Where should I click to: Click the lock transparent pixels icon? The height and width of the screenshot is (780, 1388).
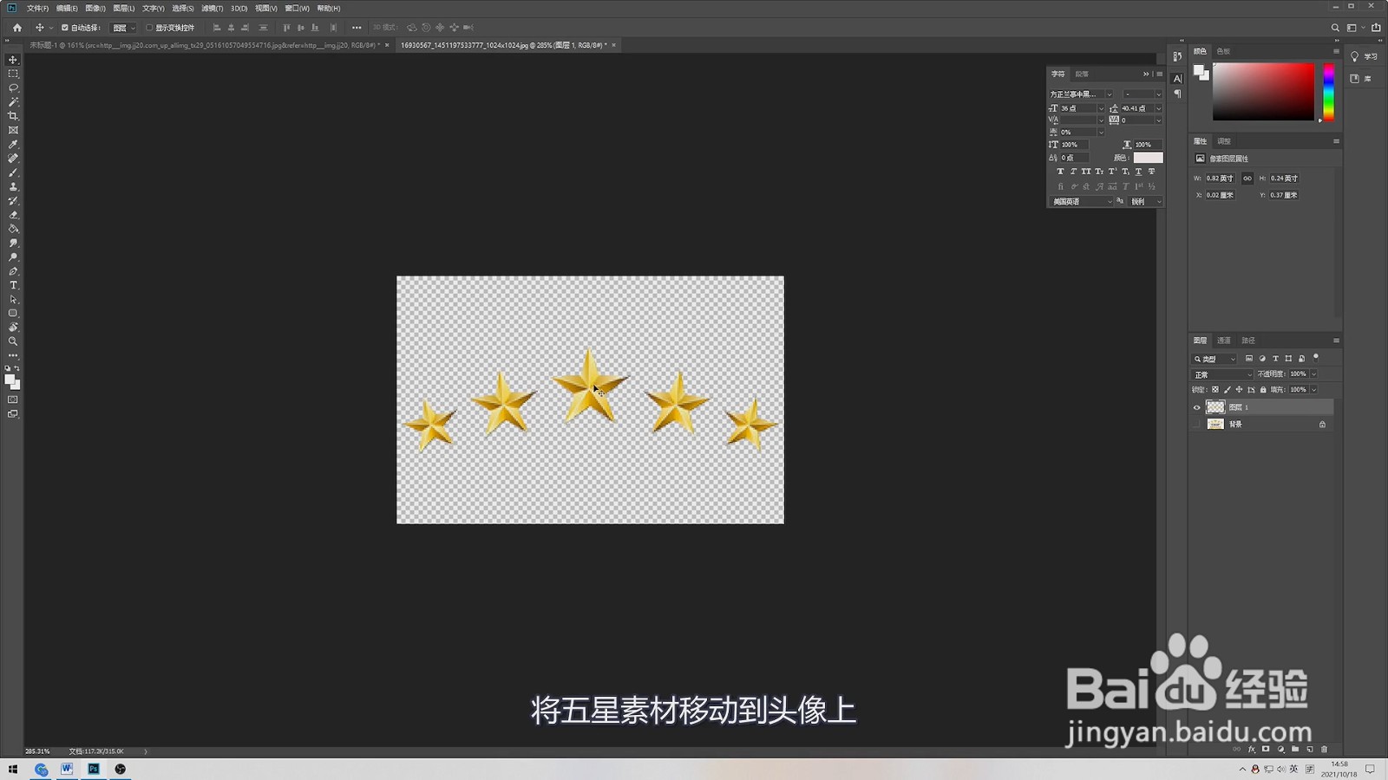1215,390
